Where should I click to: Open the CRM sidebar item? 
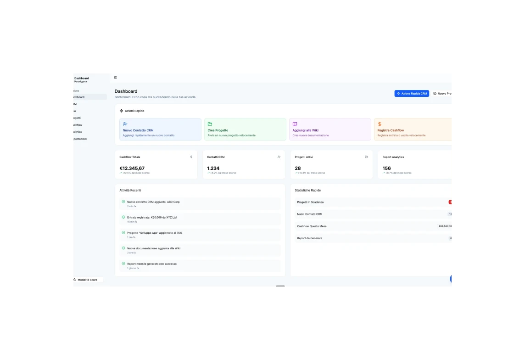point(90,104)
